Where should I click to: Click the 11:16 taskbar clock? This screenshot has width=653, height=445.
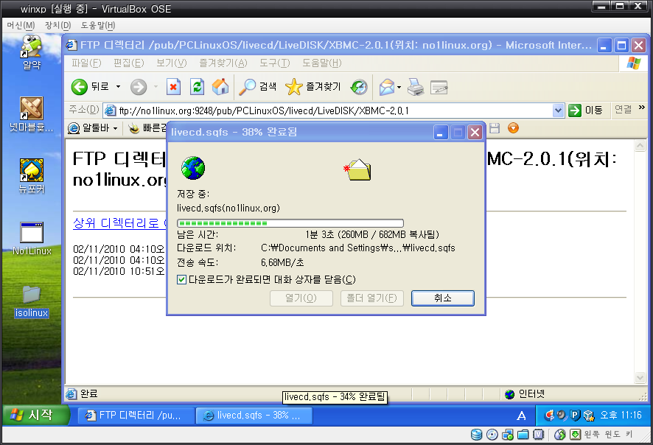click(x=621, y=415)
